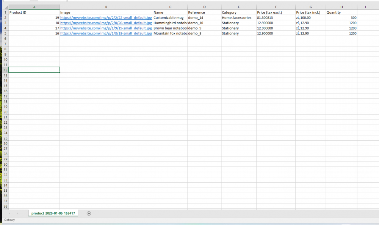The height and width of the screenshot is (225, 379).
Task: Go to next sheet with right arrow
Action: coord(17,213)
